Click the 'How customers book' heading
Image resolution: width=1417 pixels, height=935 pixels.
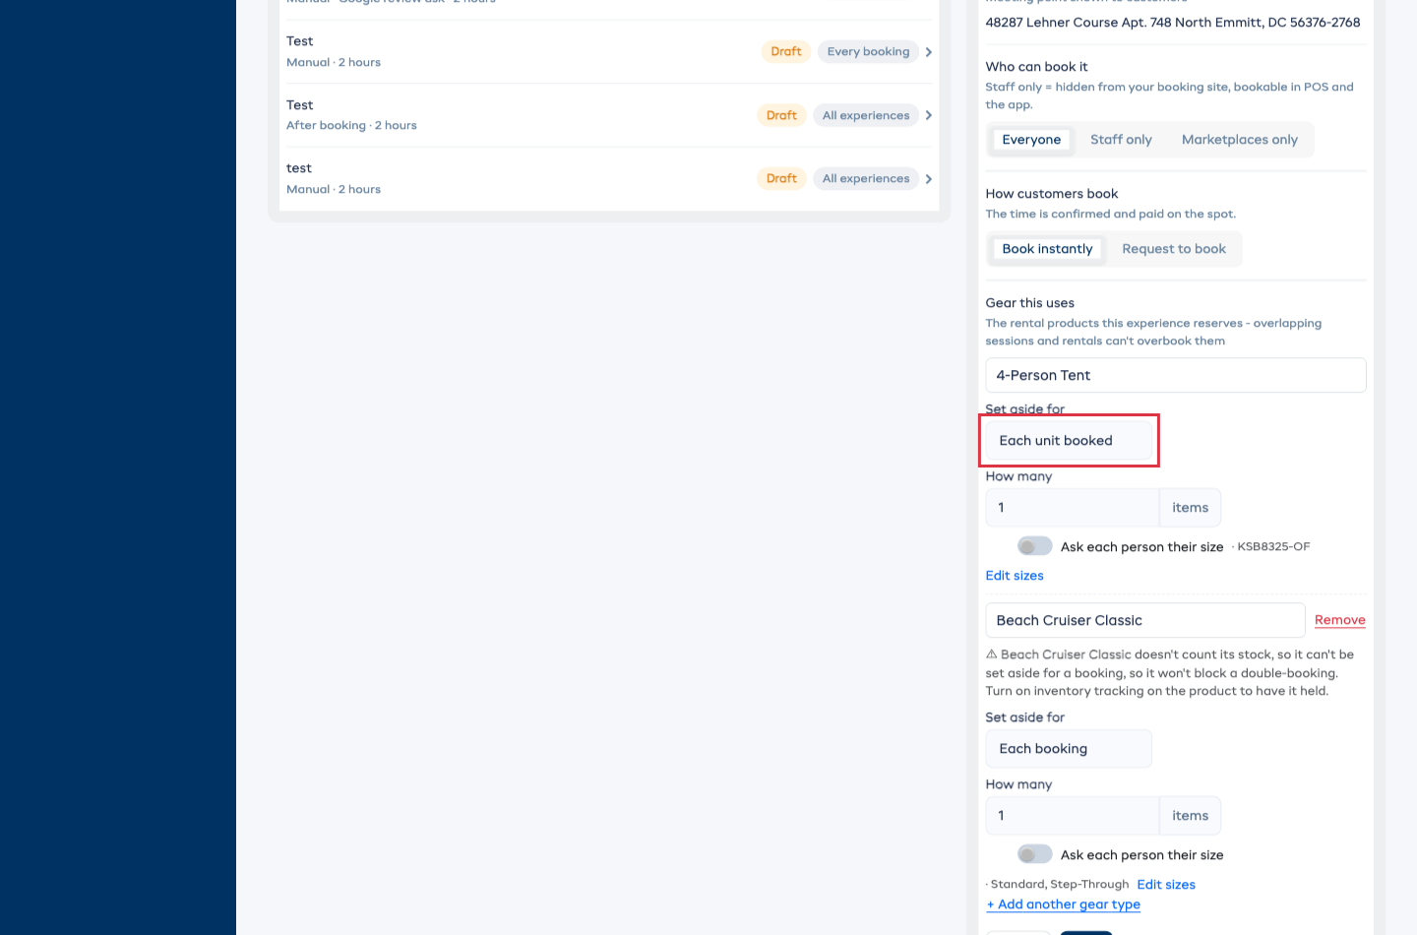(1052, 194)
